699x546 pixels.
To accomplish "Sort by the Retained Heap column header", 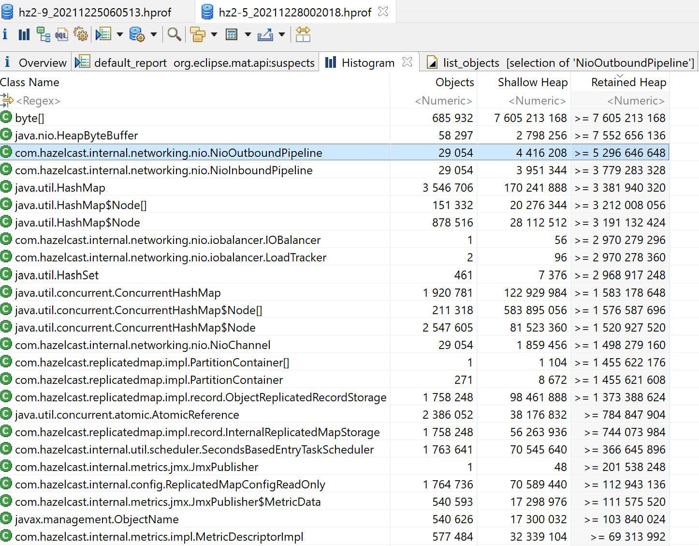I will [628, 82].
